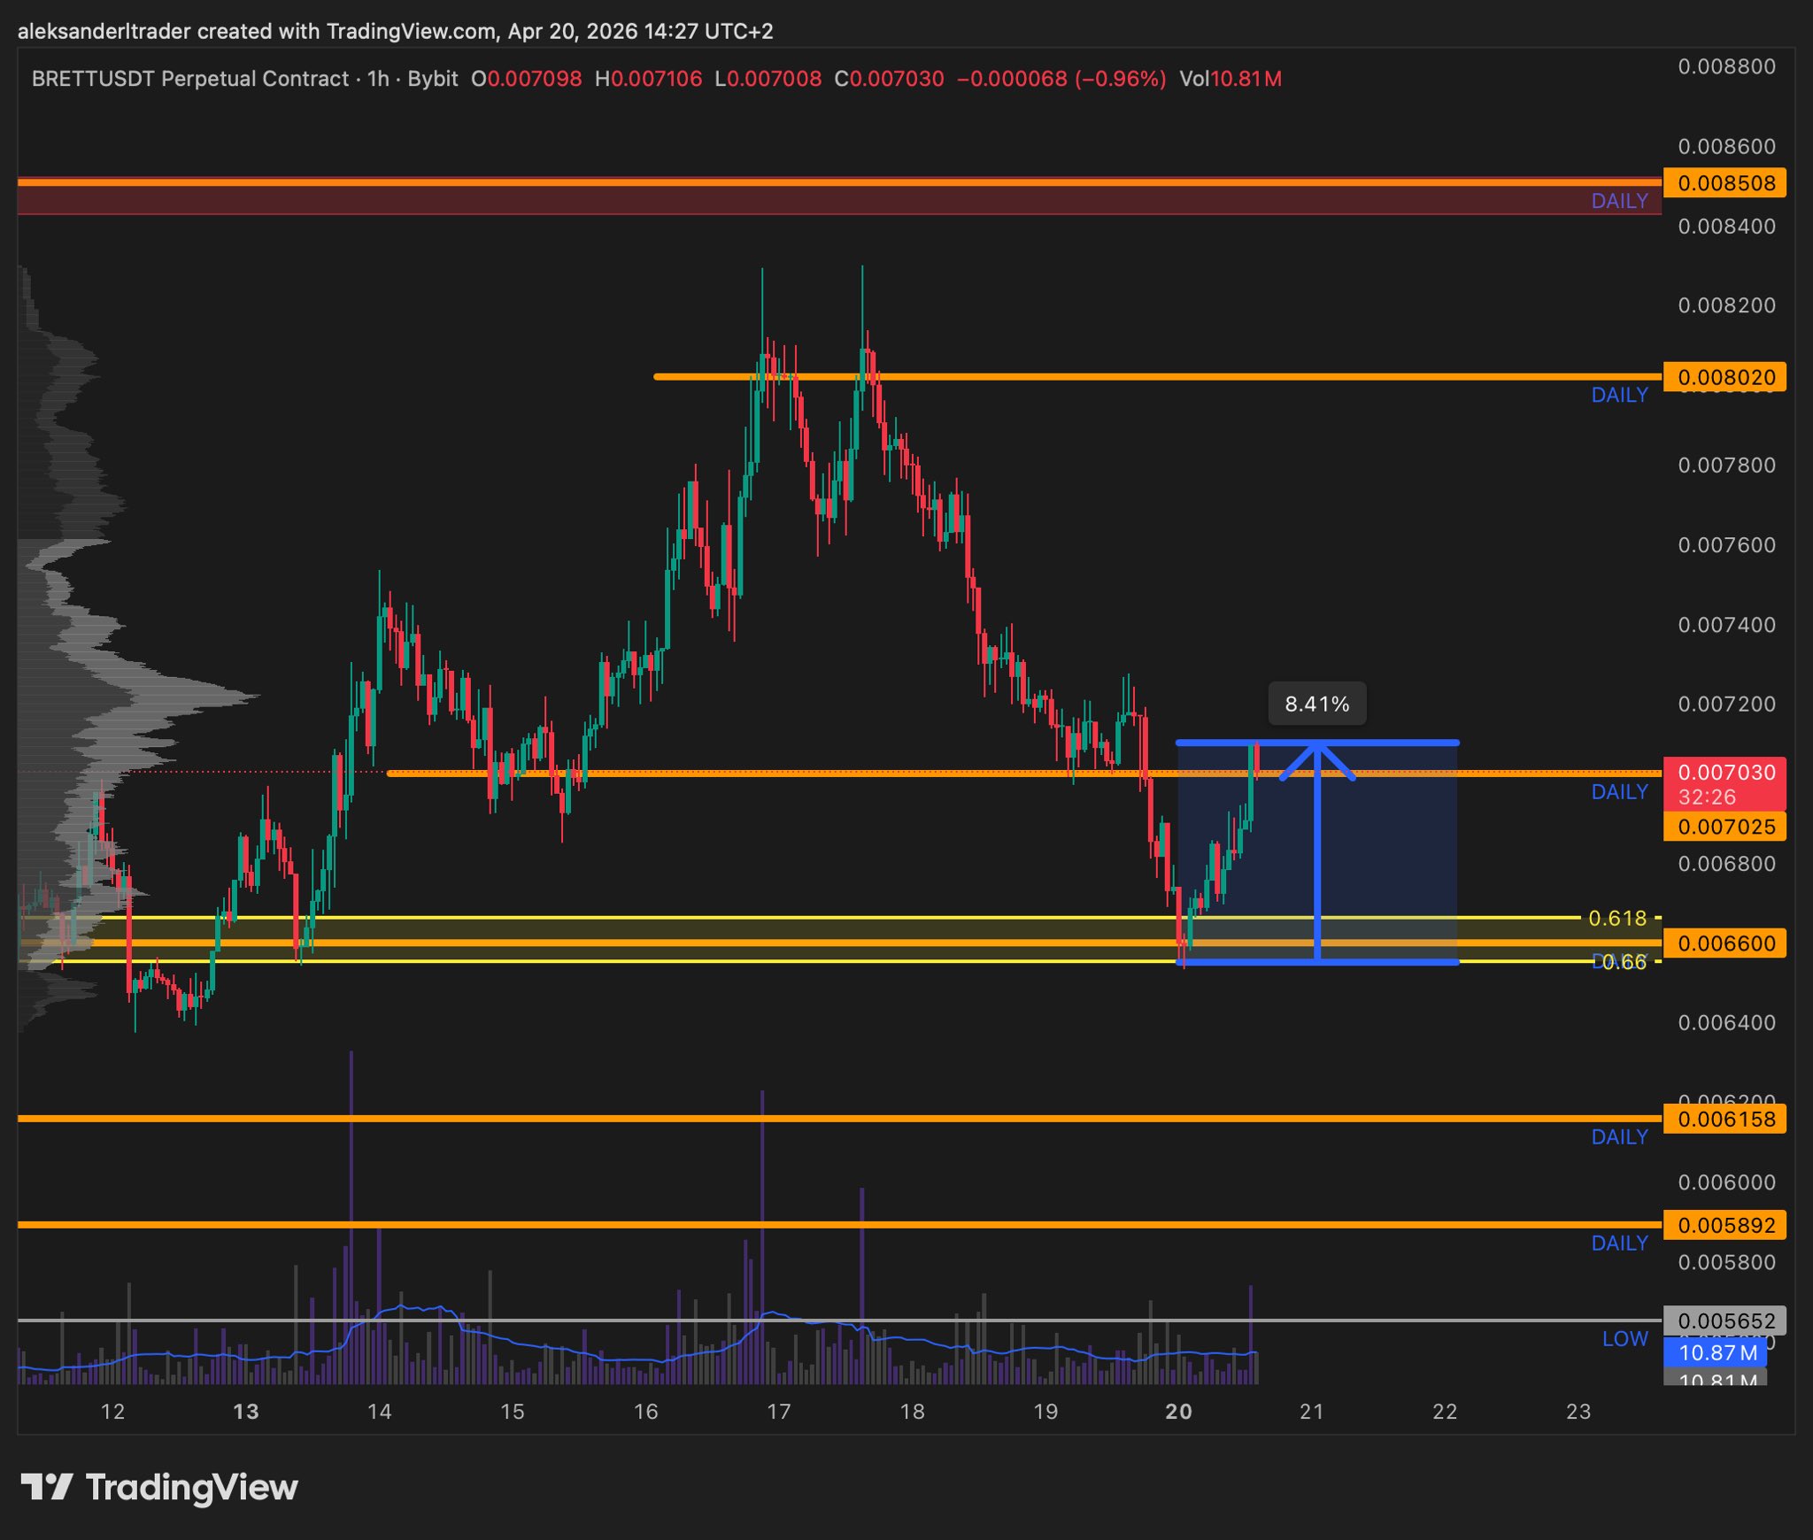Click the TradingView logo at bottom left
Image resolution: width=1813 pixels, height=1540 pixels.
click(159, 1487)
